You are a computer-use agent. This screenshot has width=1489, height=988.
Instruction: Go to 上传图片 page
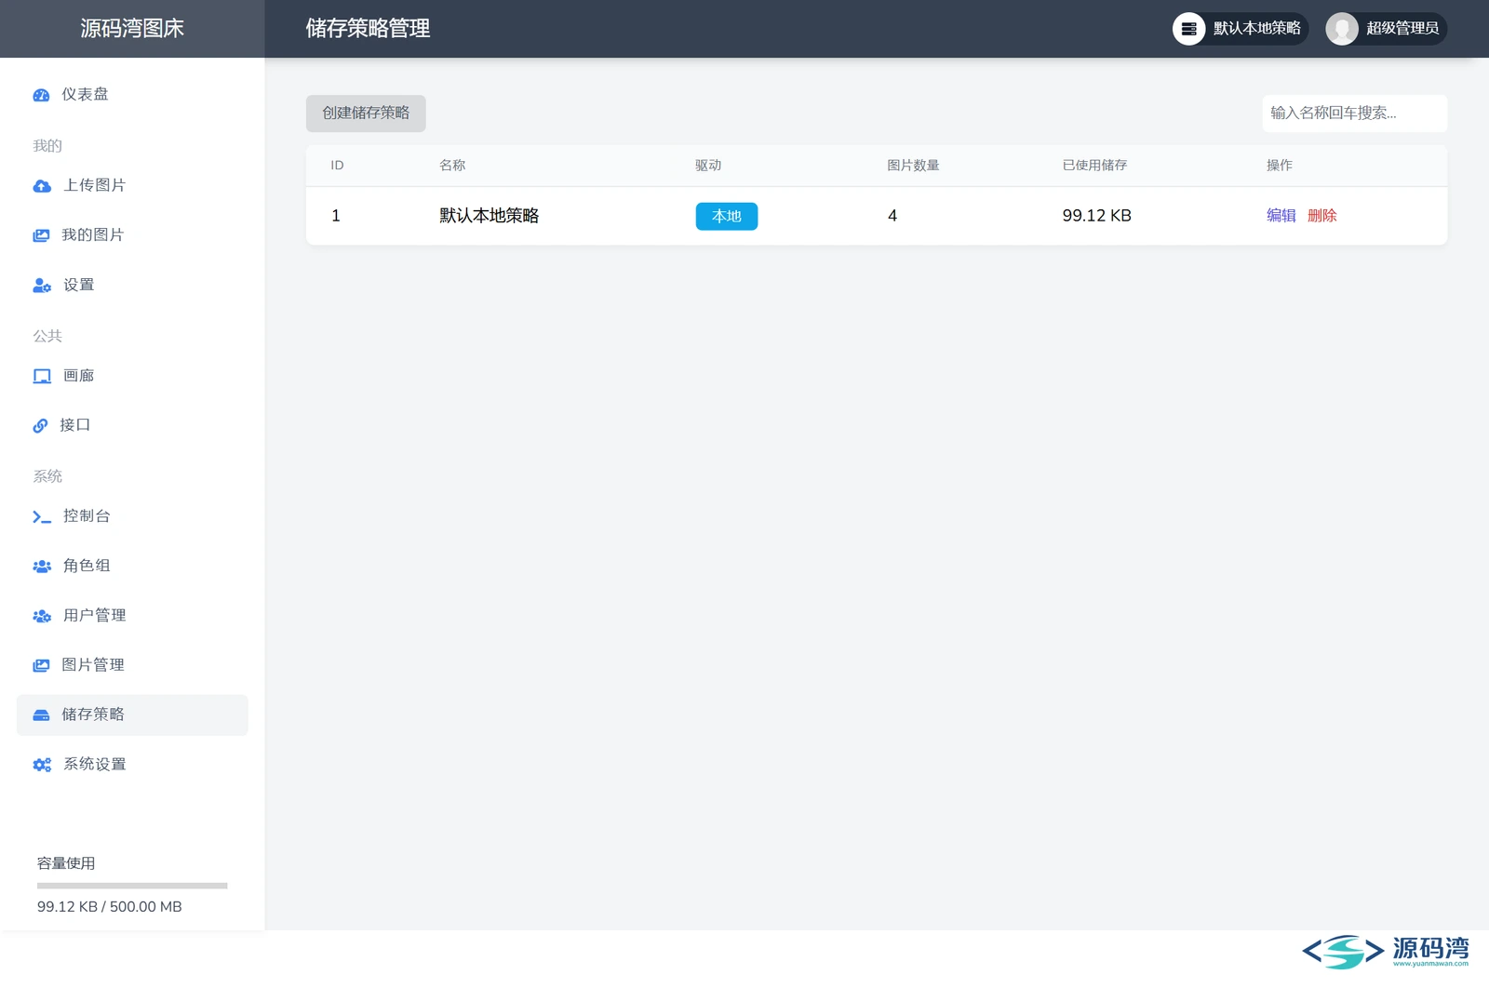(x=132, y=186)
